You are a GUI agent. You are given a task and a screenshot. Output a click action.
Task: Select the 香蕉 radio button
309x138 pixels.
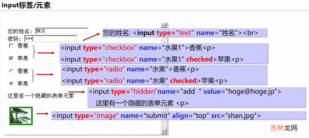(x=11, y=71)
